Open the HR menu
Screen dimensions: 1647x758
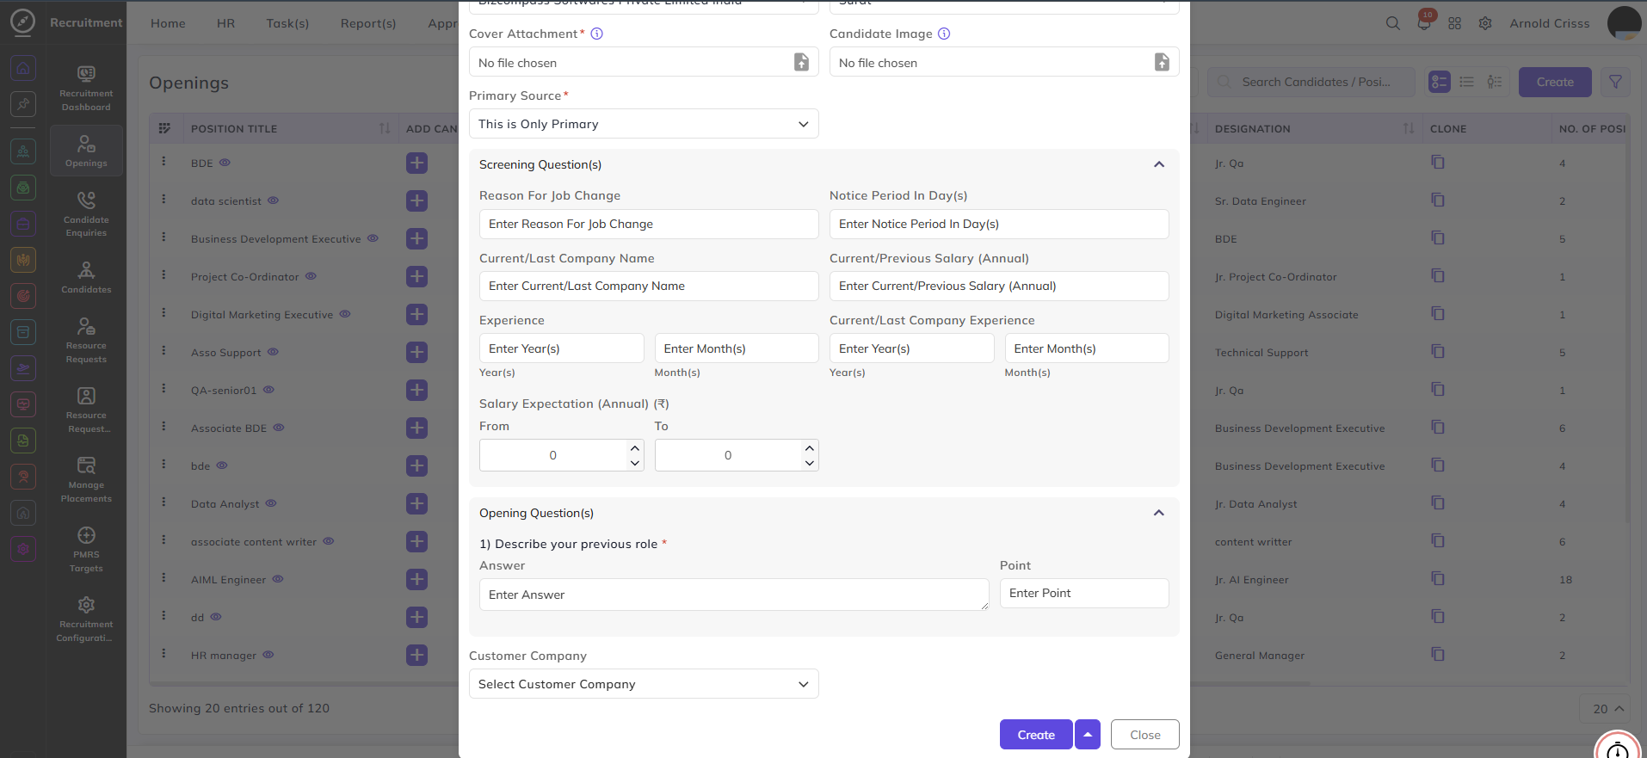pos(225,23)
